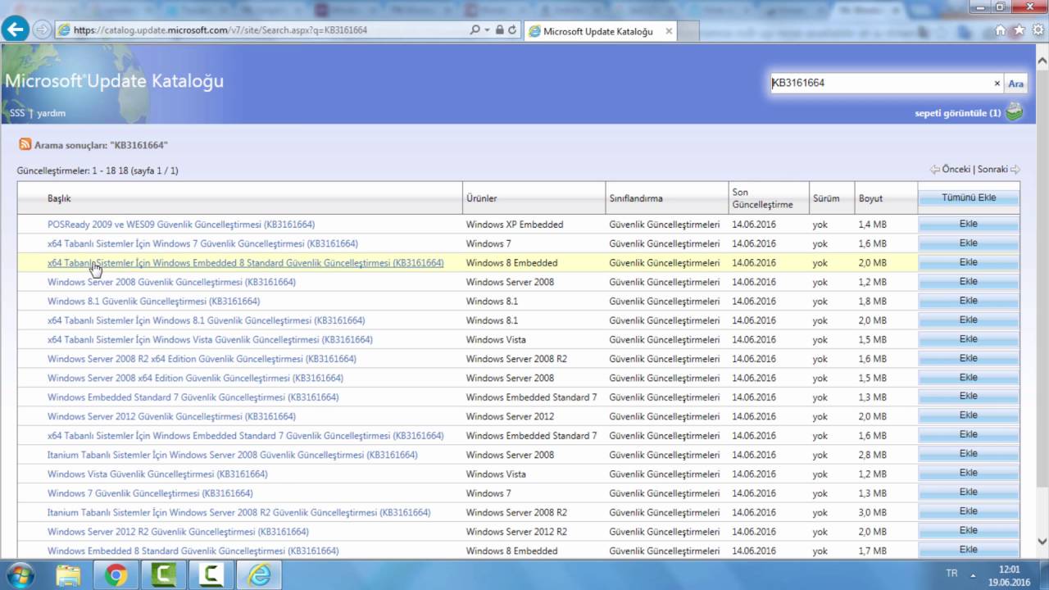This screenshot has width=1049, height=590.
Task: Click Tümünü Ekle to add all updates
Action: click(x=968, y=197)
